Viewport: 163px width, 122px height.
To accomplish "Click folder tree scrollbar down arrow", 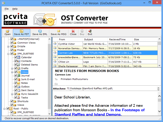I will pyautogui.click(x=49, y=114).
